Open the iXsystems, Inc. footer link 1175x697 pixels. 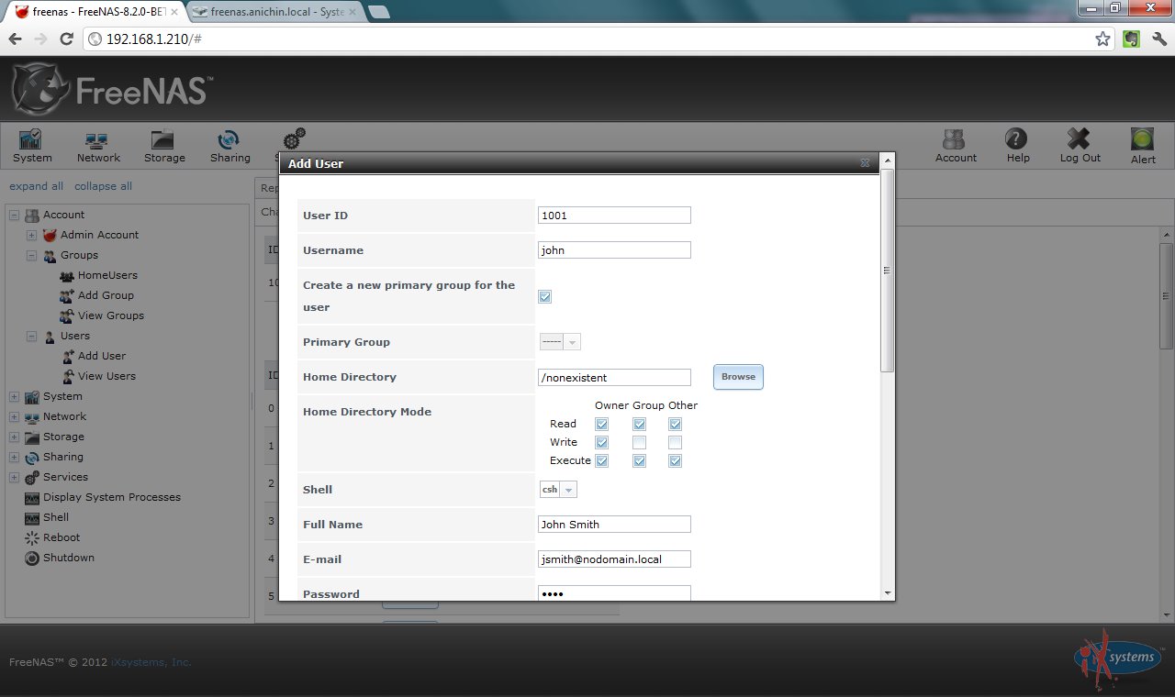pos(151,662)
